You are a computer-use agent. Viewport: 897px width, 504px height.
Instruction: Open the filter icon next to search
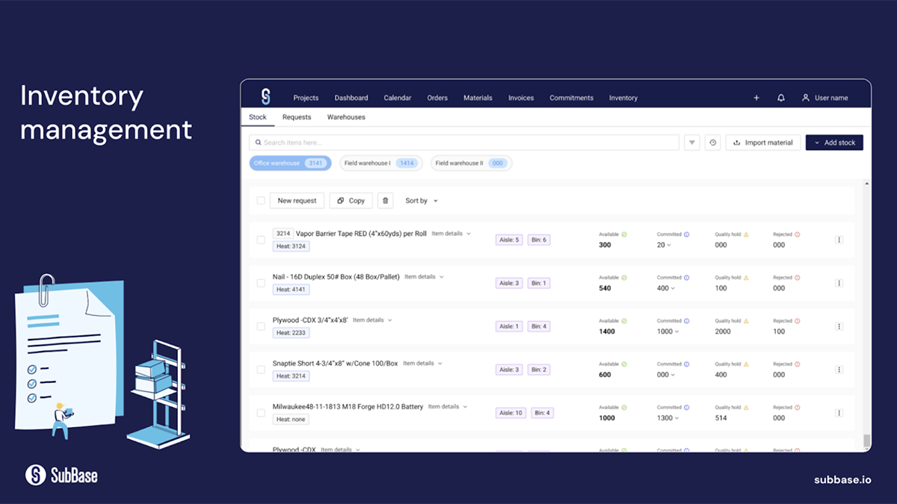coord(691,143)
